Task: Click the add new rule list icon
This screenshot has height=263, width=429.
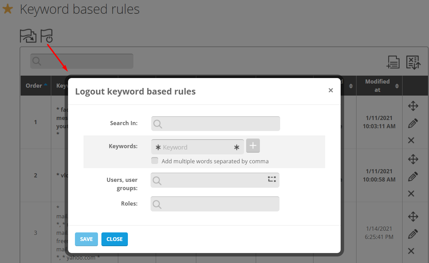Action: [393, 62]
